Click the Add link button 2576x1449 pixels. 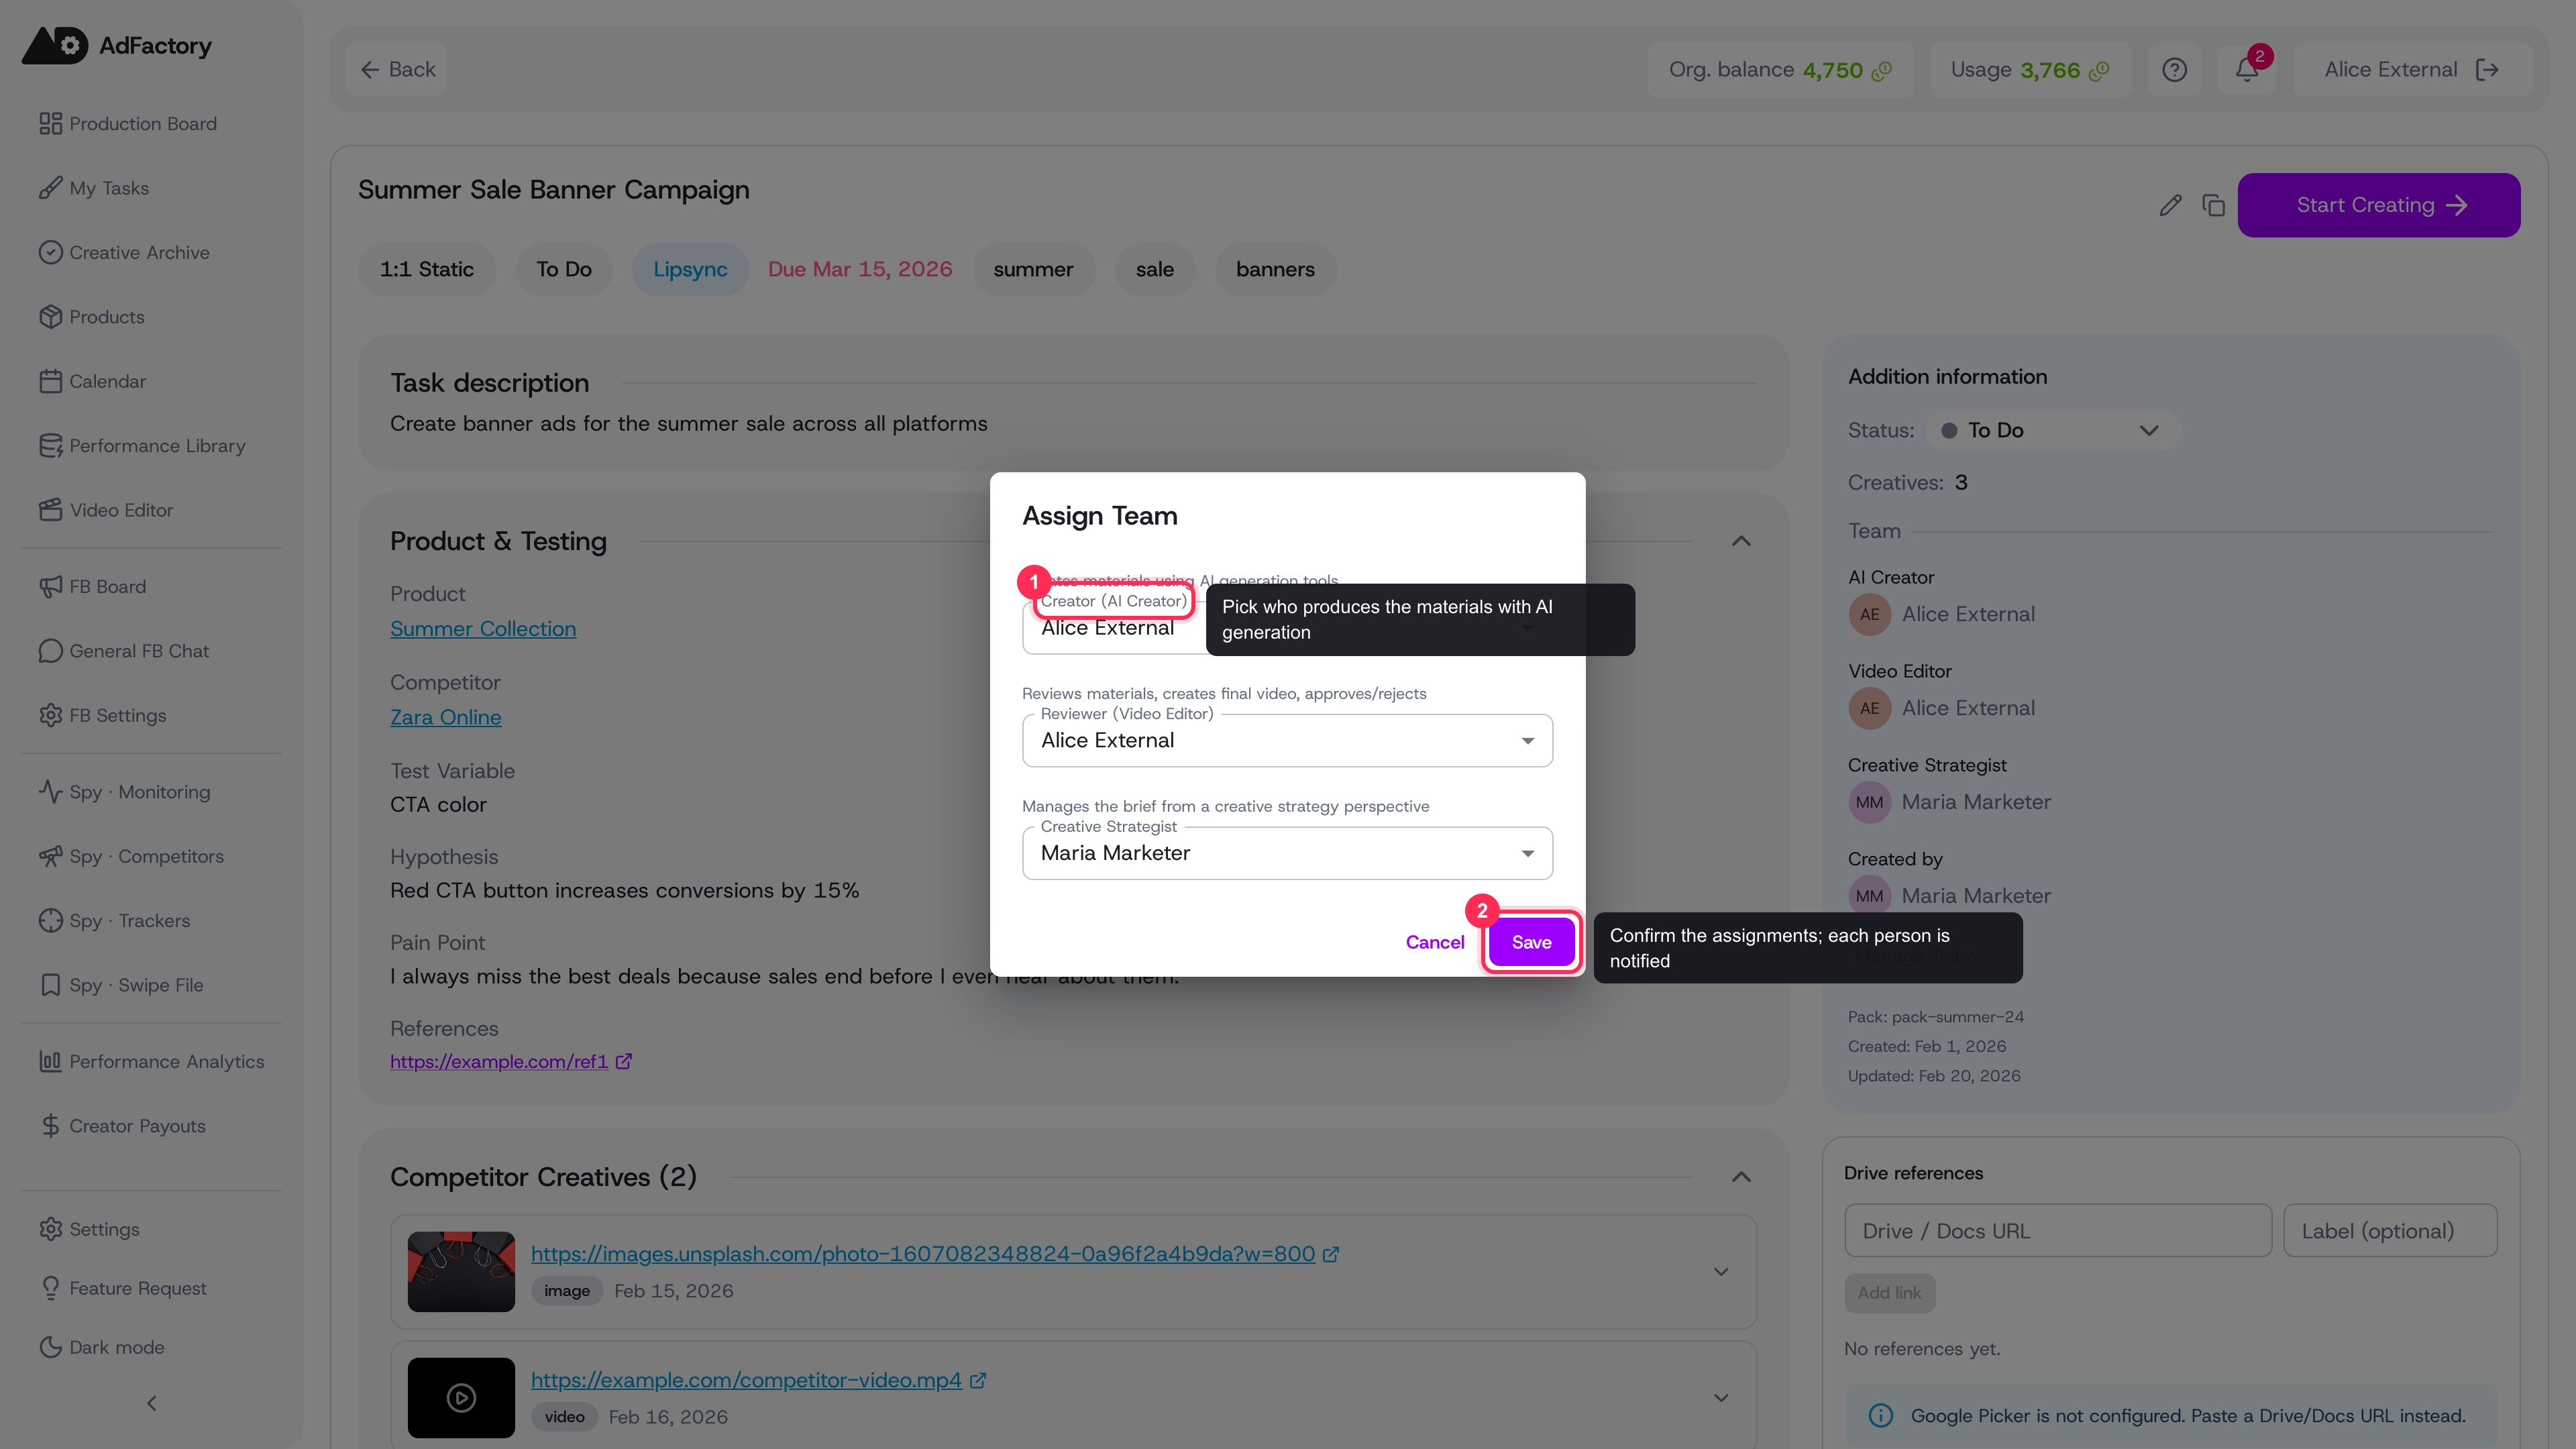click(1890, 1294)
